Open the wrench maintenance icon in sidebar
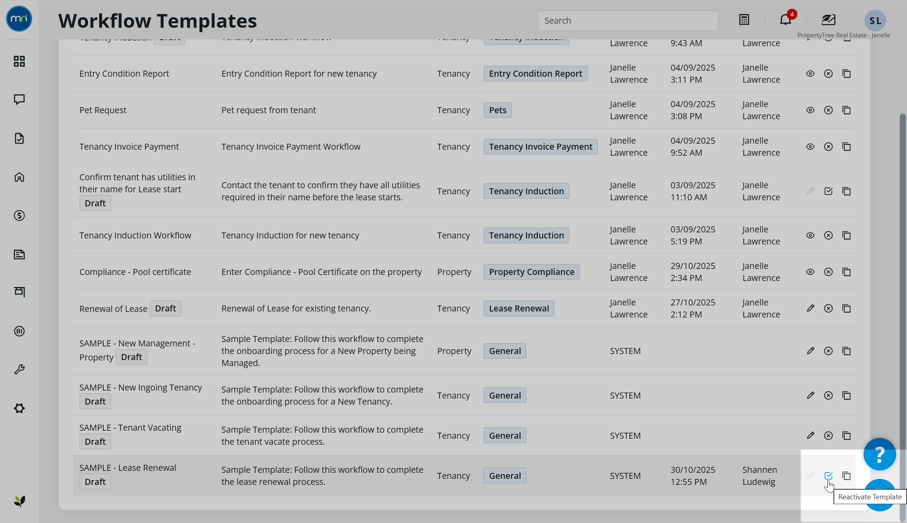Viewport: 907px width, 523px height. coord(19,369)
